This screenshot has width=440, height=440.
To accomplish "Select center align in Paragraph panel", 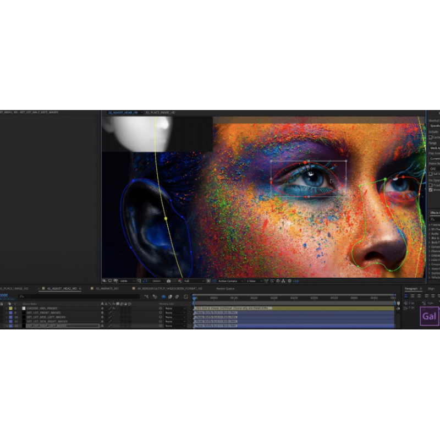I will coord(412,296).
